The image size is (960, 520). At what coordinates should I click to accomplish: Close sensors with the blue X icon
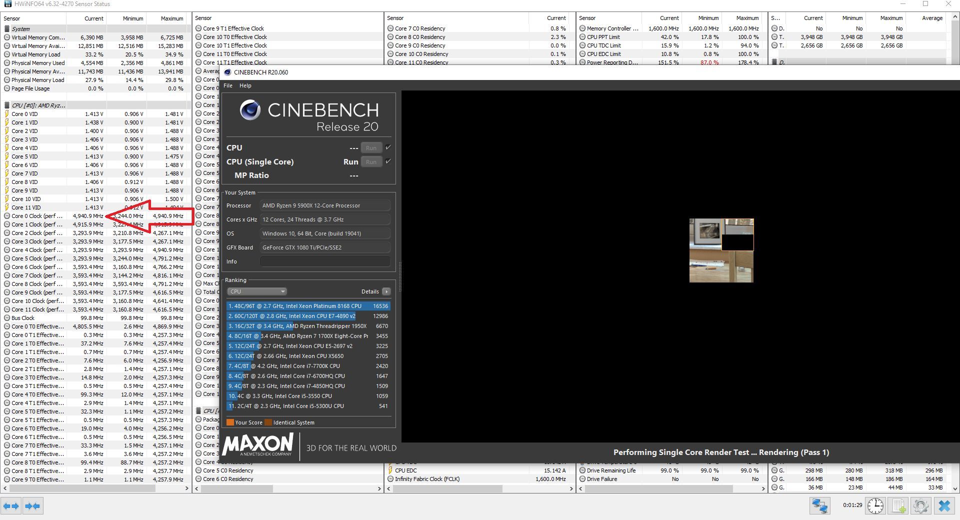point(944,506)
